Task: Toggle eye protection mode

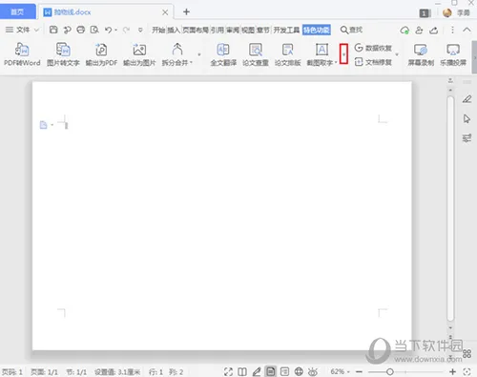Action: (x=313, y=371)
